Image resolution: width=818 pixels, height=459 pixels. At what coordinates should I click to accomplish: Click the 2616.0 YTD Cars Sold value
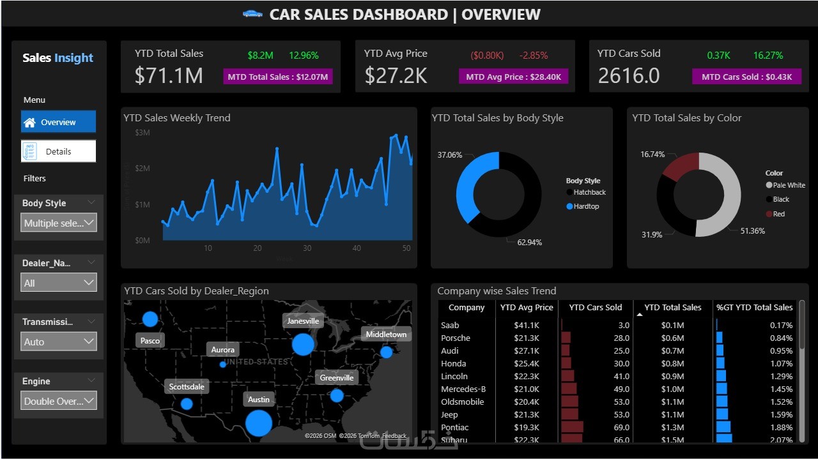click(629, 75)
